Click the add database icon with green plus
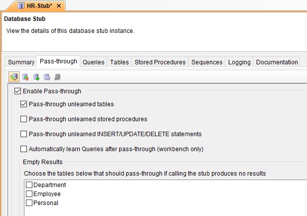The image size is (307, 216). [36, 77]
